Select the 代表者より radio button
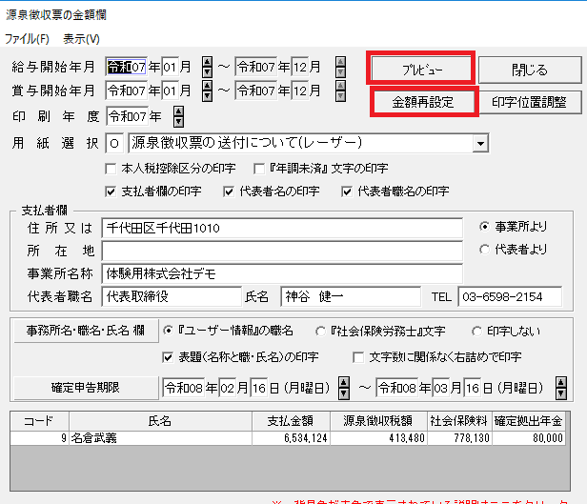Screen dimensions: 587x504 pyautogui.click(x=486, y=250)
